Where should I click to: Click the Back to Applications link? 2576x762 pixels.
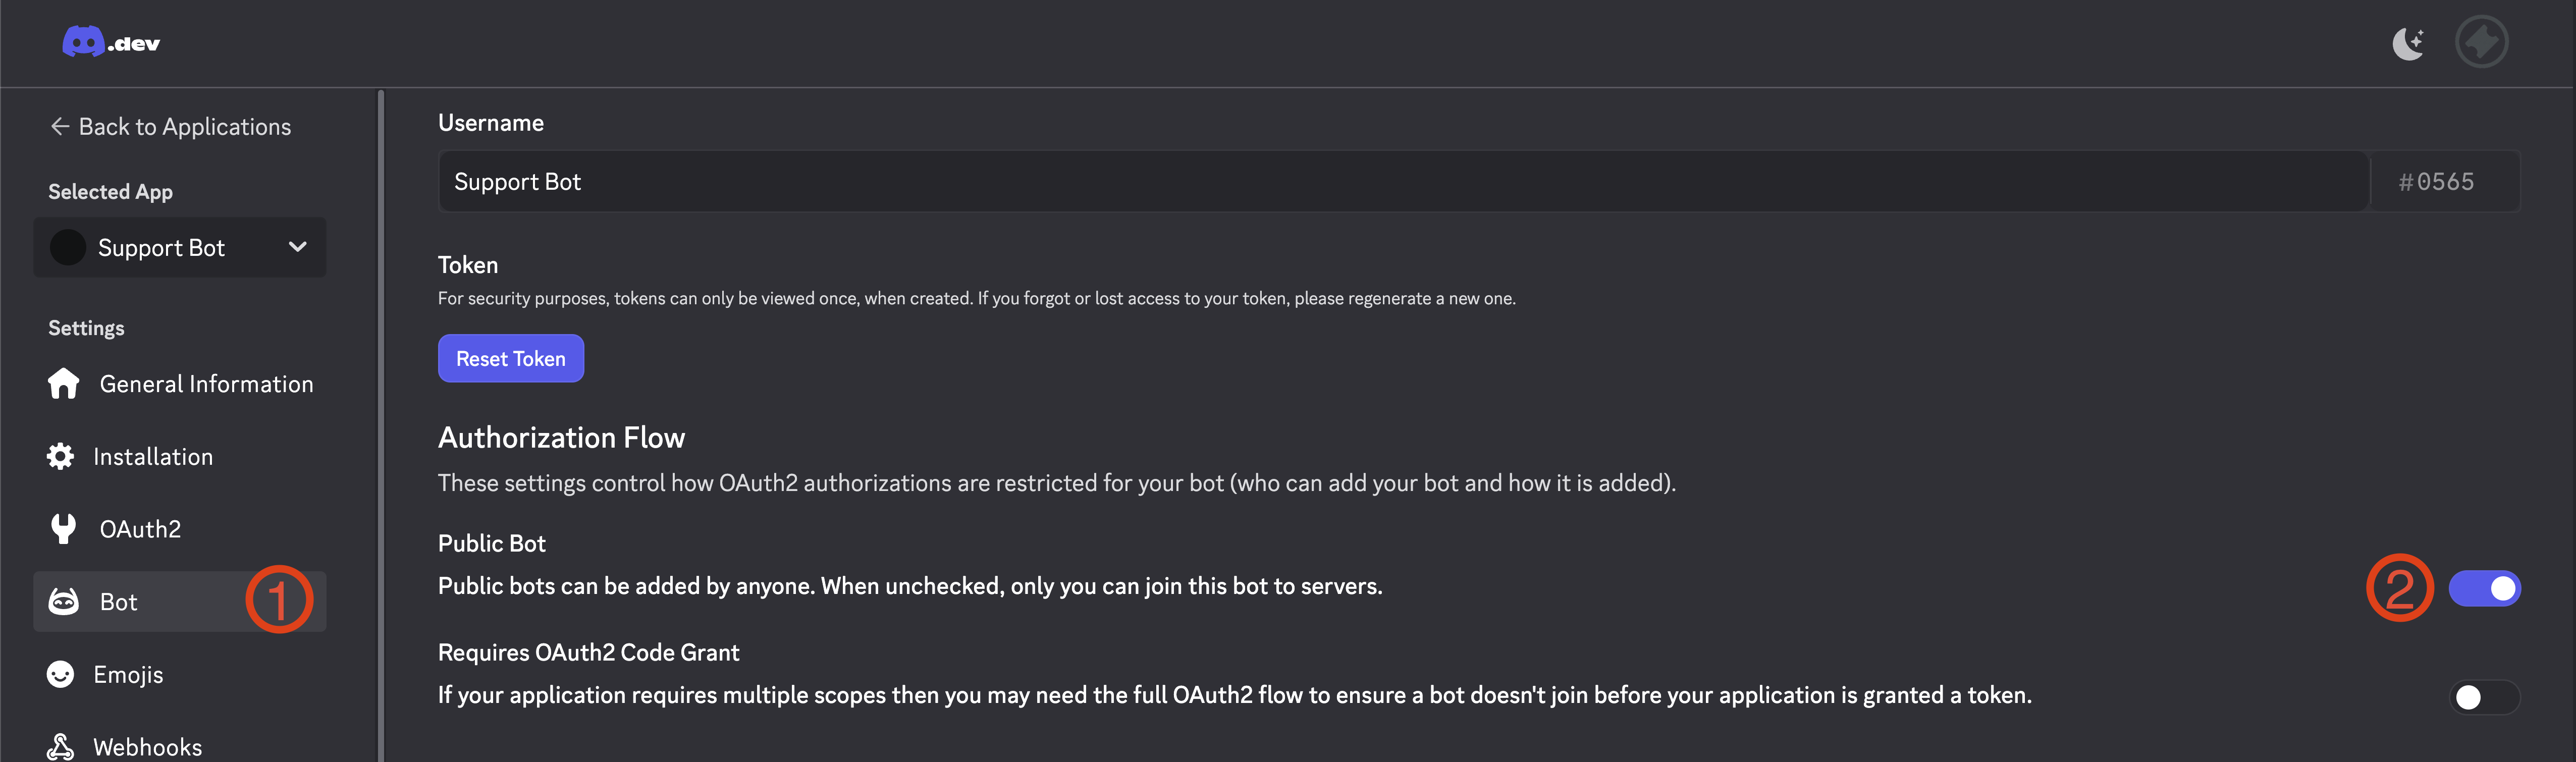click(x=185, y=126)
